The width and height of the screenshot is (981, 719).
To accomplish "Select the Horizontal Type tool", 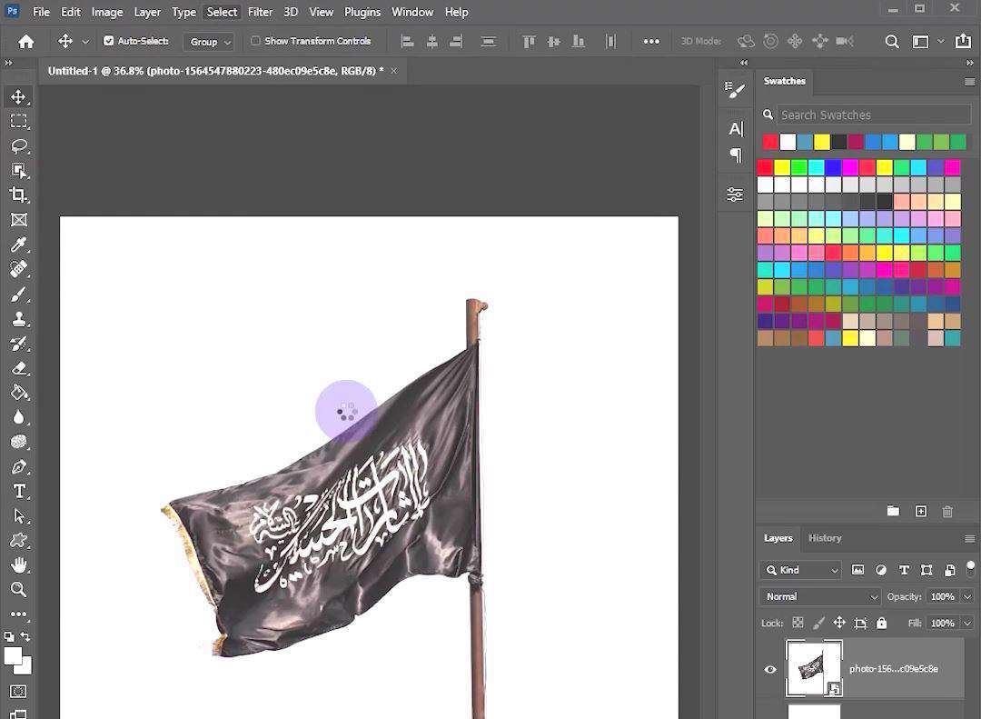I will pos(18,491).
